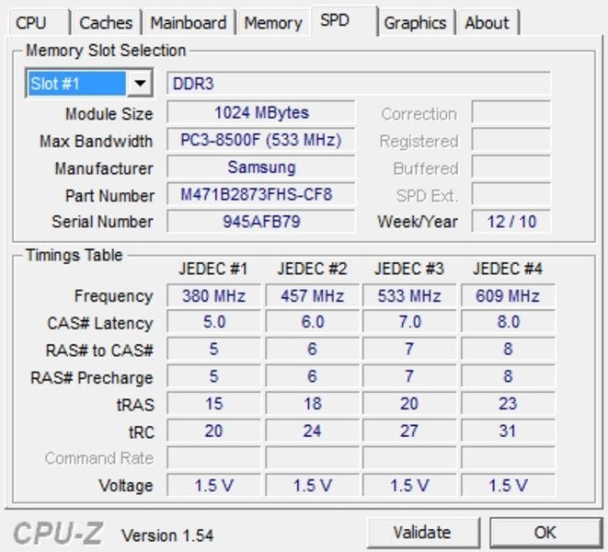Click the JEDEC #1 column header

[x=213, y=269]
